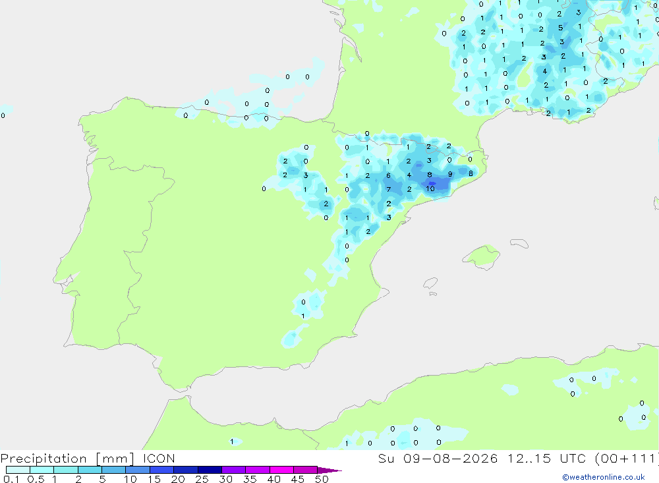Click the "Su 09-08-2026" date text
This screenshot has height=483, width=659.
tap(438, 458)
